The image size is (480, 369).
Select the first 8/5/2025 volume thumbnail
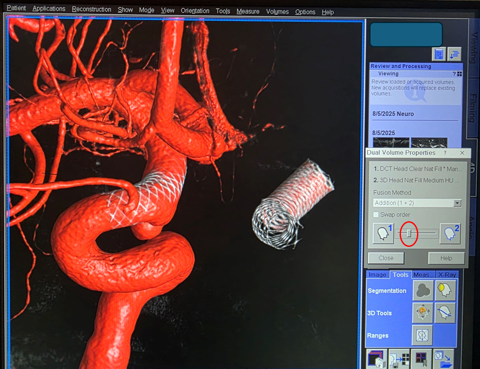tap(391, 143)
